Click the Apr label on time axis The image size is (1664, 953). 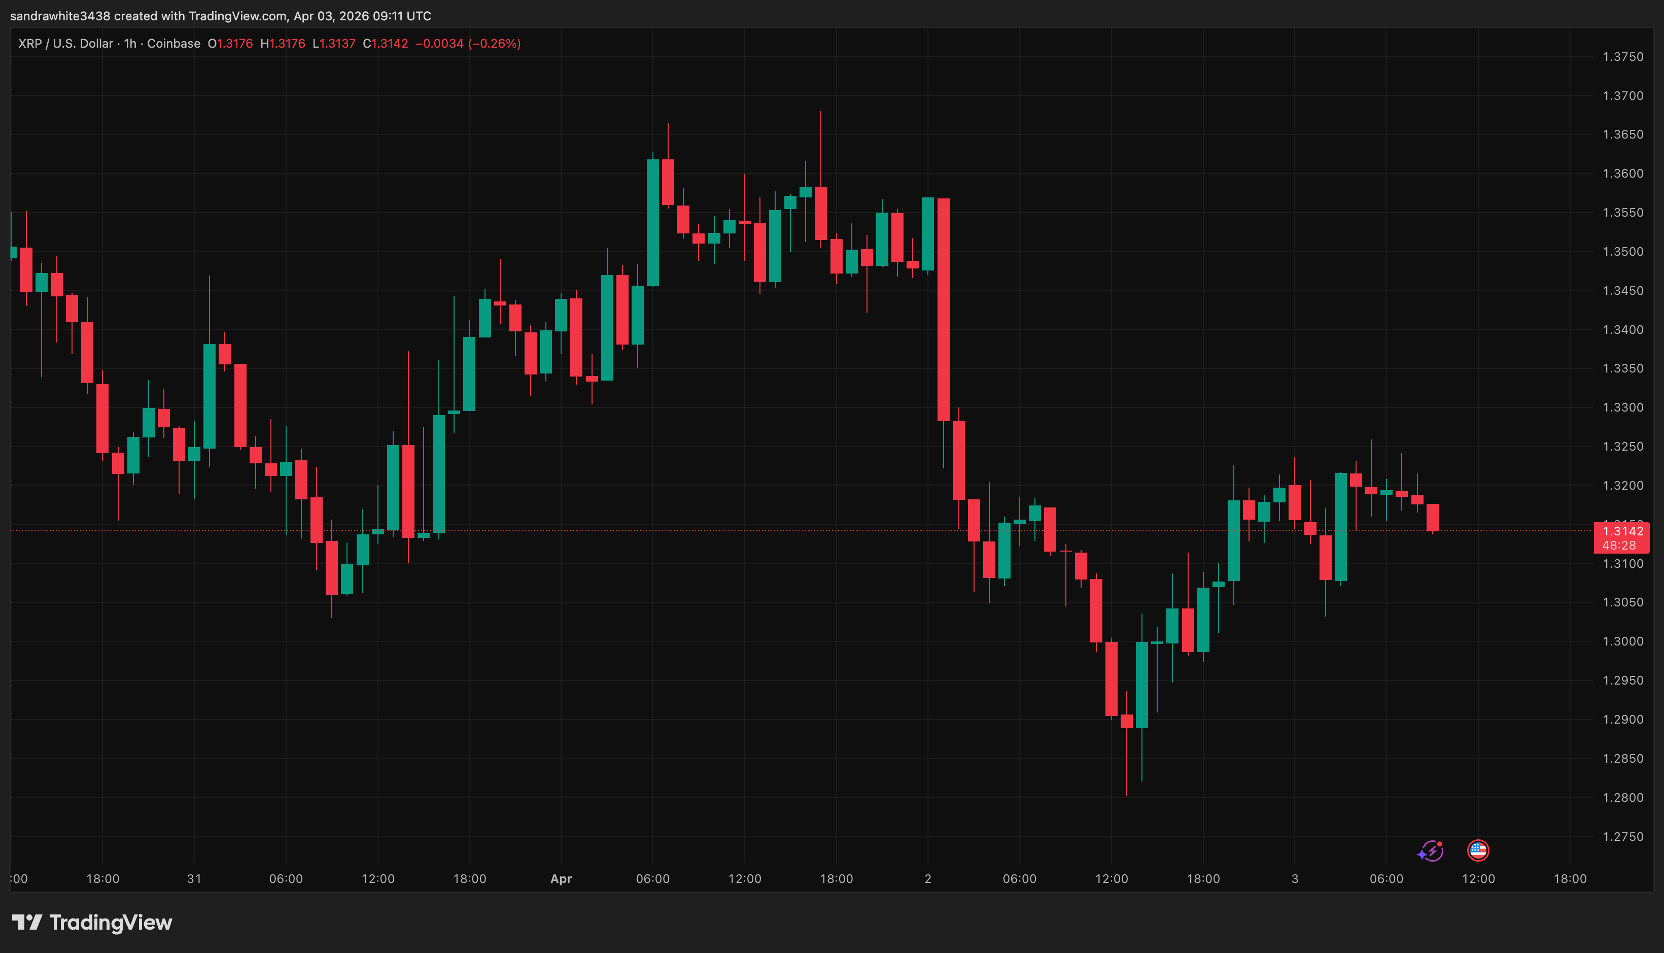click(x=561, y=879)
